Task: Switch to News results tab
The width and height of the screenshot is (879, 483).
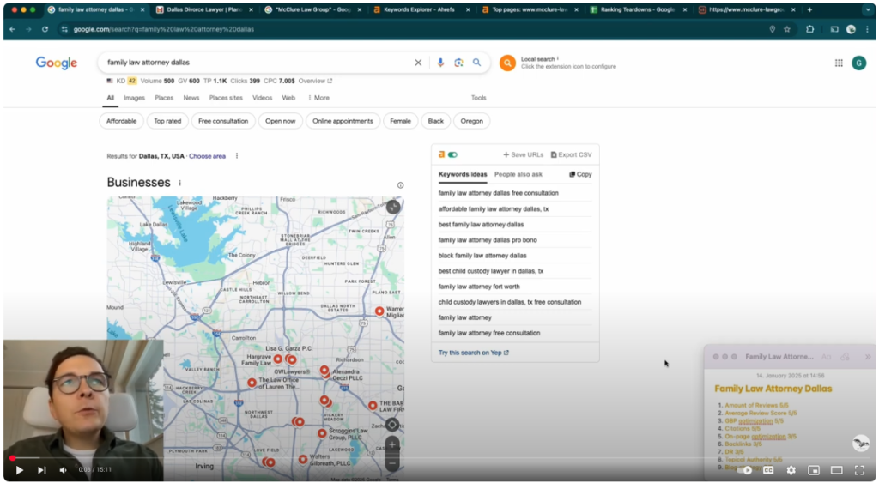Action: tap(191, 98)
